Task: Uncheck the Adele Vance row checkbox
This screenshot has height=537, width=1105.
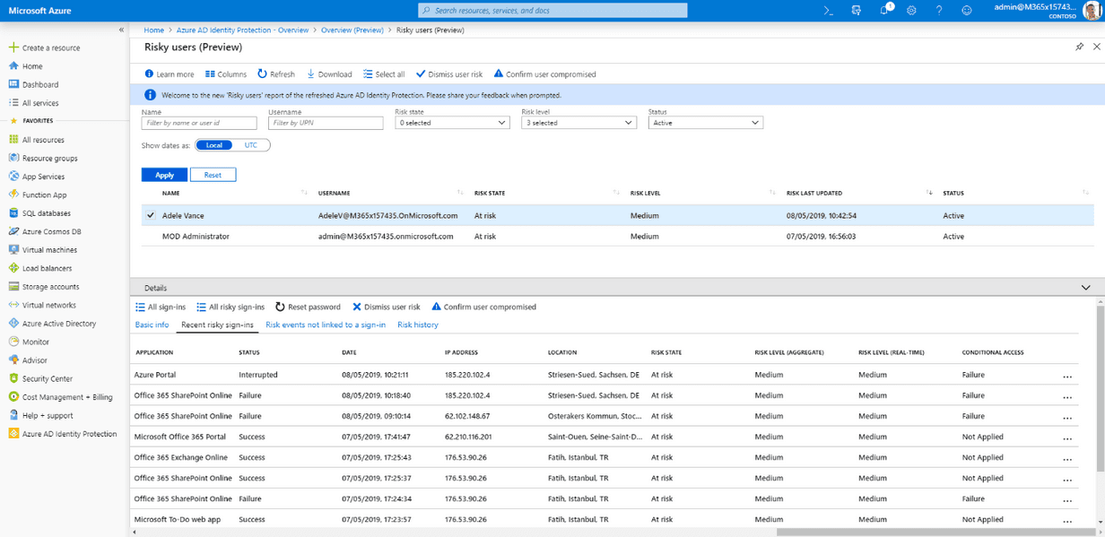Action: tap(151, 216)
